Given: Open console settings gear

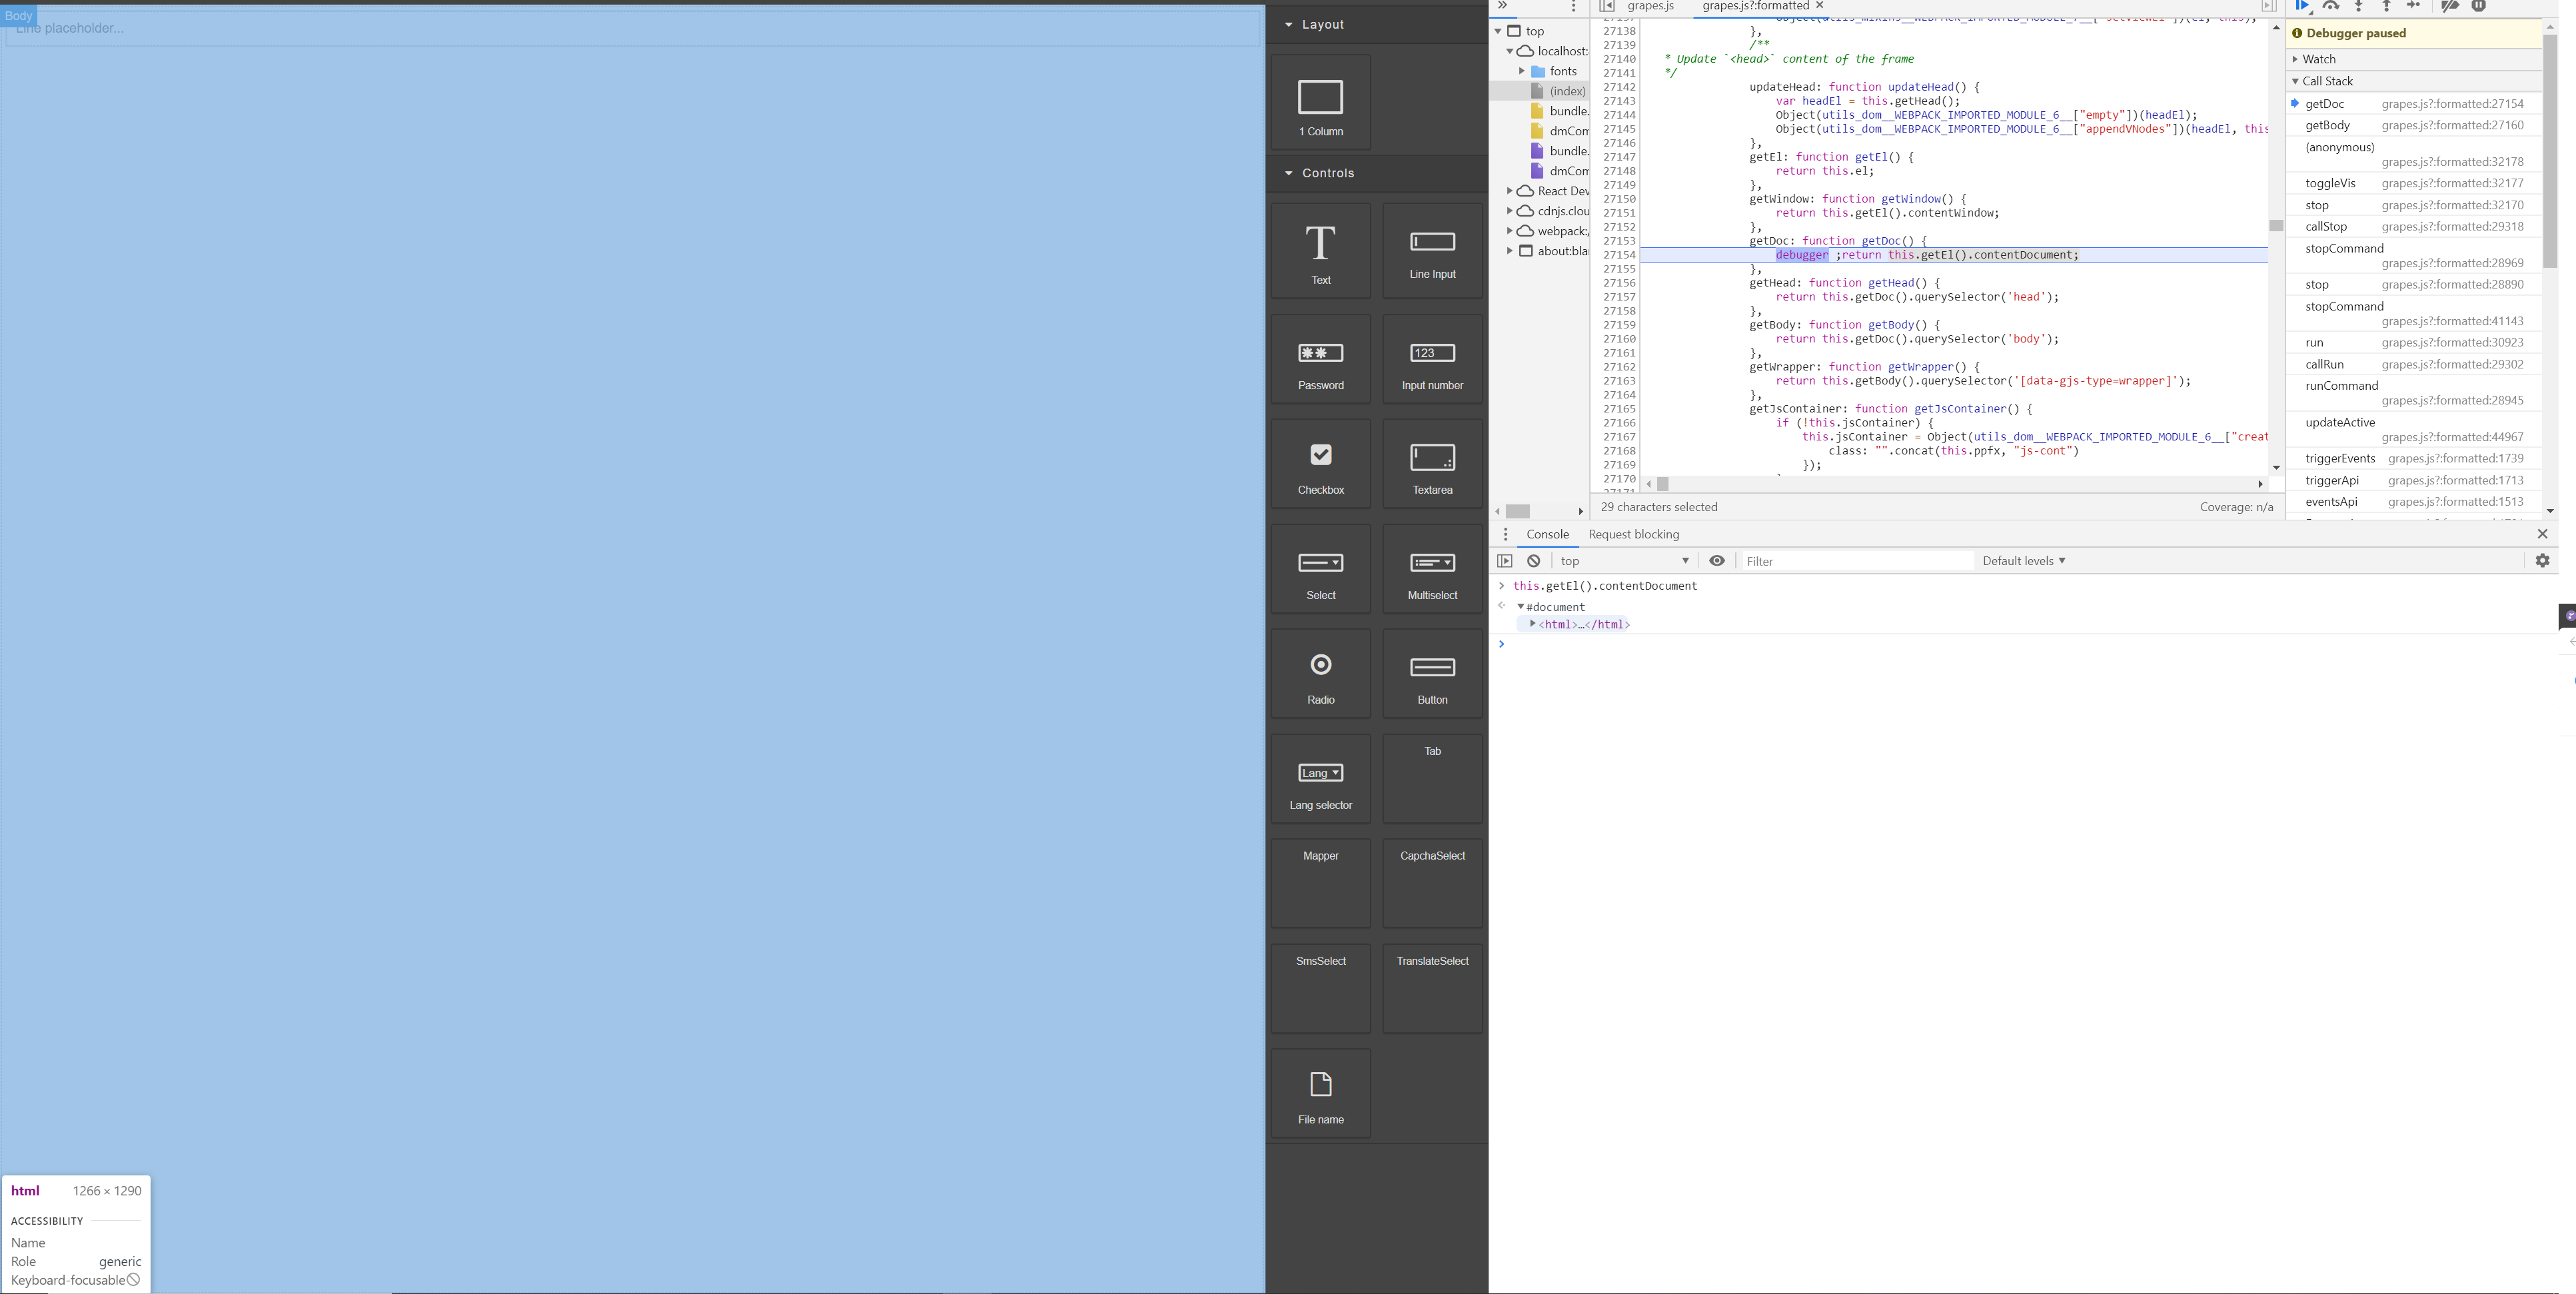Looking at the screenshot, I should (x=2542, y=561).
